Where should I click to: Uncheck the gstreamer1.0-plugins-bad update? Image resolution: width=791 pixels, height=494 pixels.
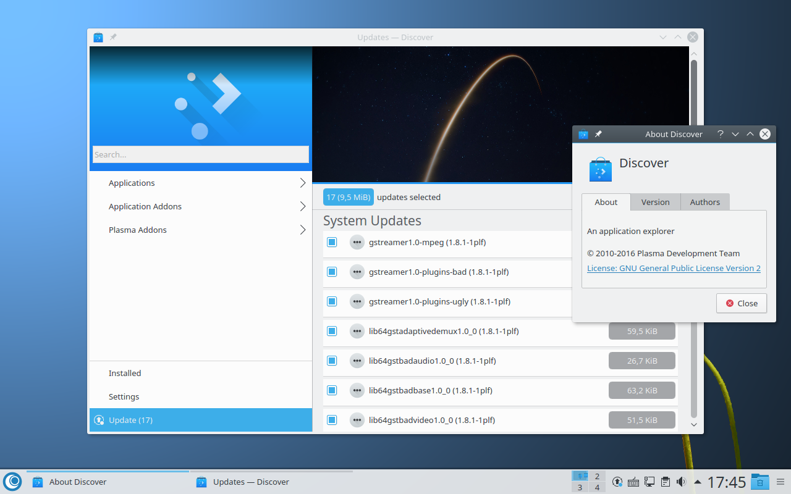[332, 272]
